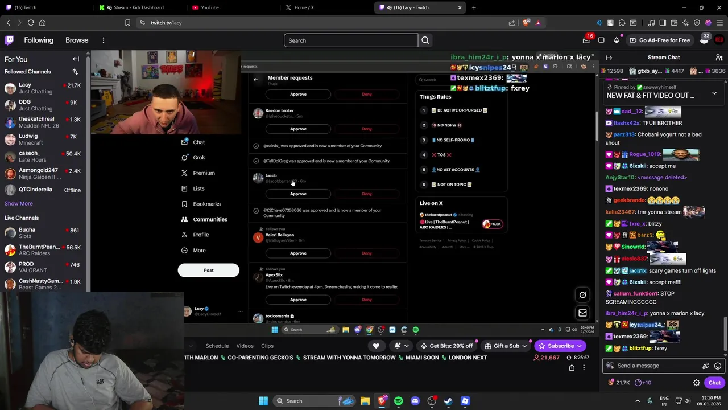Click Go Ad-Free for Free button
The width and height of the screenshot is (728, 410).
[660, 40]
